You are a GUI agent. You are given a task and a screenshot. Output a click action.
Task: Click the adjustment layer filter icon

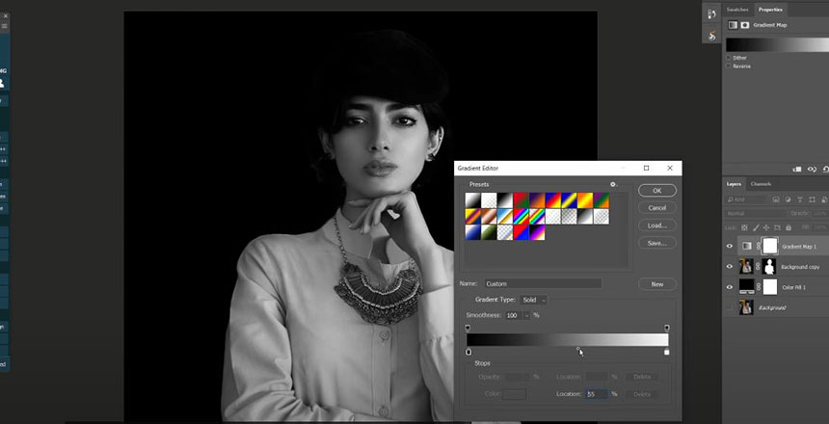click(788, 199)
